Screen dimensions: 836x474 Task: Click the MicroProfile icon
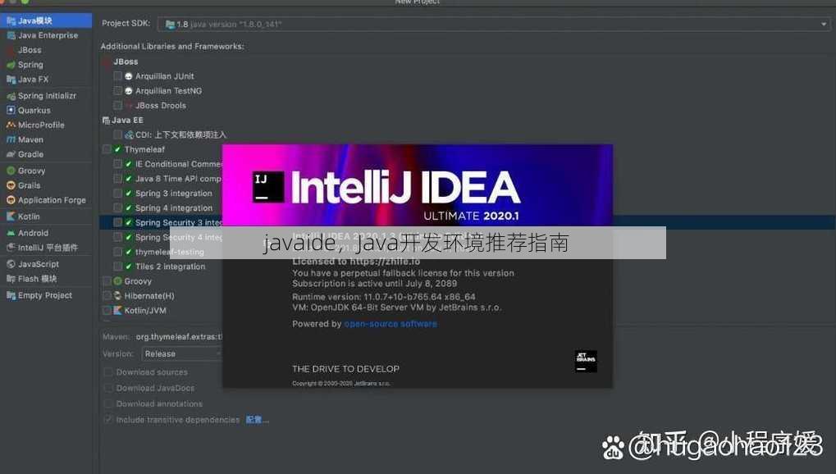pyautogui.click(x=11, y=125)
